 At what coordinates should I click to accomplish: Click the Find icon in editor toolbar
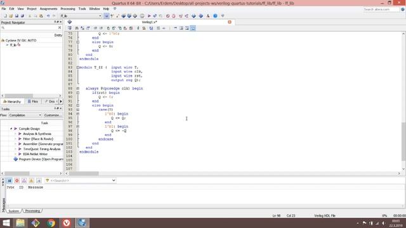77,28
